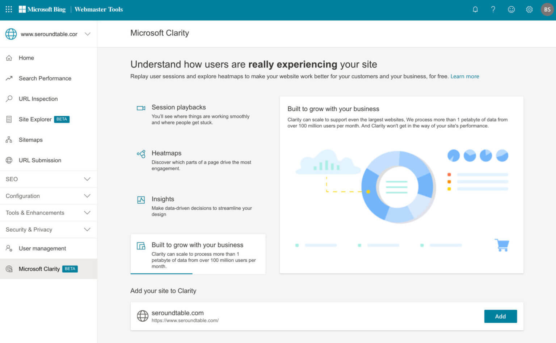Open URL Inspection page
The height and width of the screenshot is (343, 556).
pos(49,99)
